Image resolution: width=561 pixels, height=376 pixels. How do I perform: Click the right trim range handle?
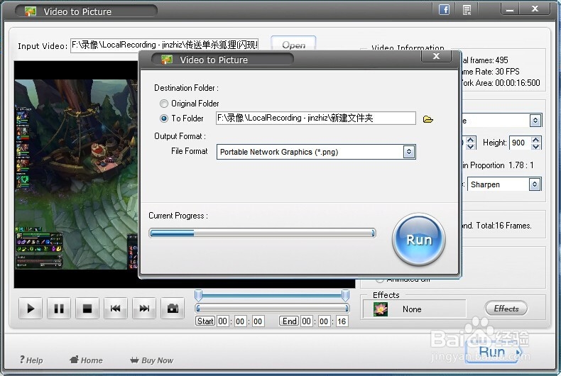coord(345,295)
